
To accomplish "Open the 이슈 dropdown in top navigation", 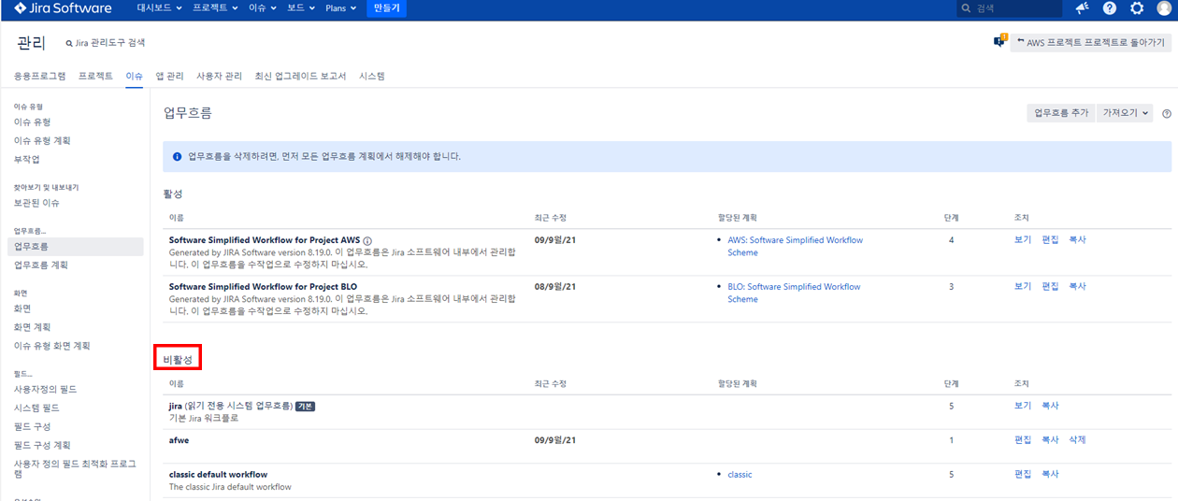I will (263, 8).
